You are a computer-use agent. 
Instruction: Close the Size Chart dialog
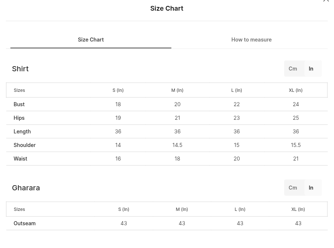point(326,1)
